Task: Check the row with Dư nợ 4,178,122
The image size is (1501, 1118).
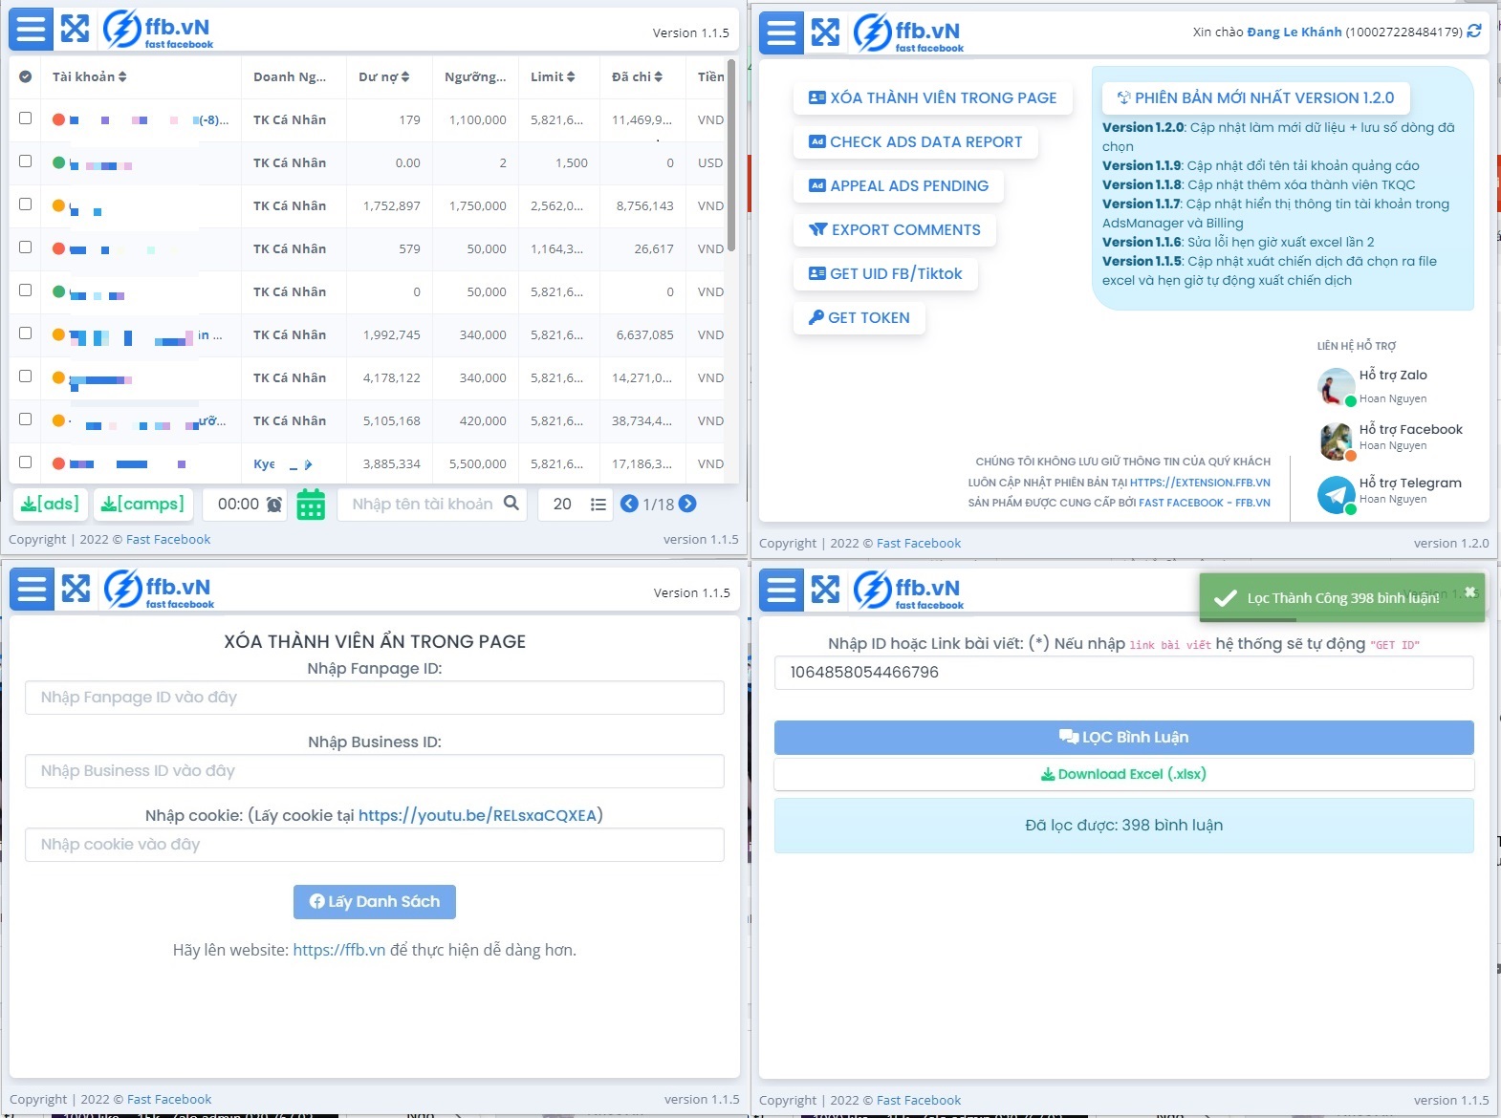Action: pyautogui.click(x=26, y=376)
